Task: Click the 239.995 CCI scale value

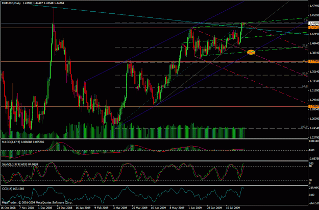Action: click(314, 188)
